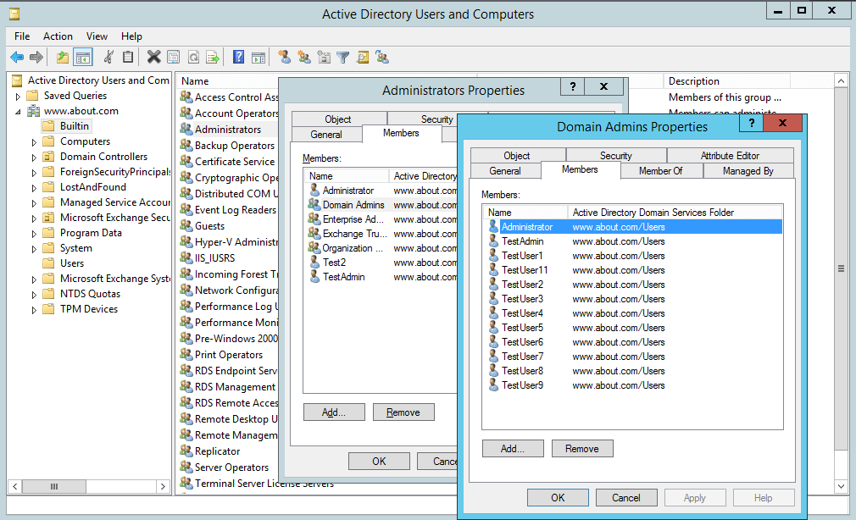Click Add in Domain Admins Properties
Viewport: 856px width, 520px height.
click(x=513, y=448)
